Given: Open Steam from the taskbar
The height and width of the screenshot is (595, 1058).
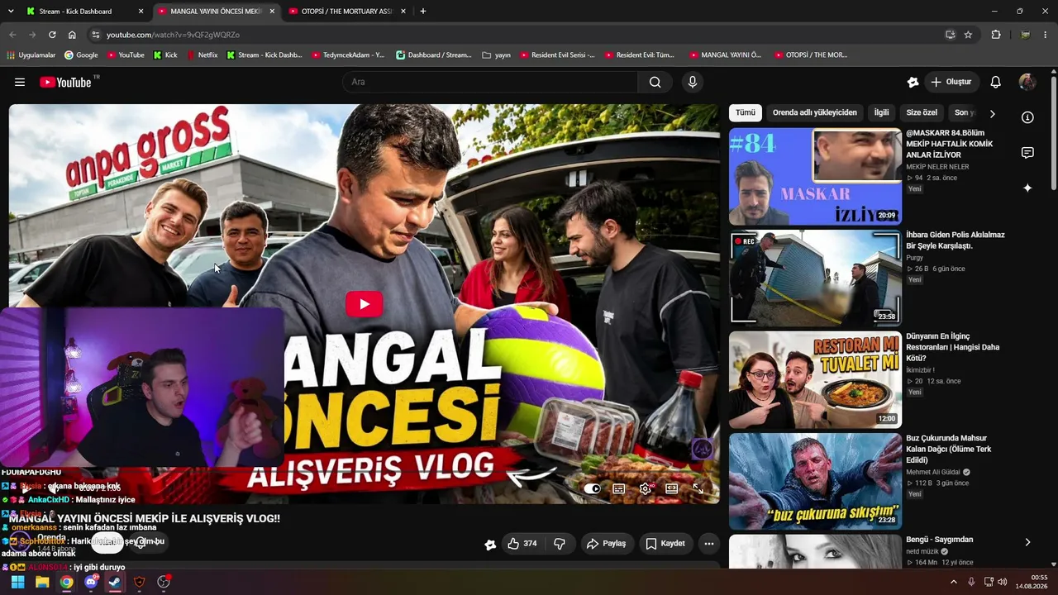Looking at the screenshot, I should tap(115, 582).
